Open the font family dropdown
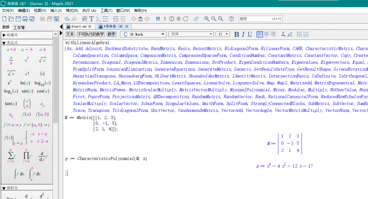This screenshot has width=368, height=199. 191,34
